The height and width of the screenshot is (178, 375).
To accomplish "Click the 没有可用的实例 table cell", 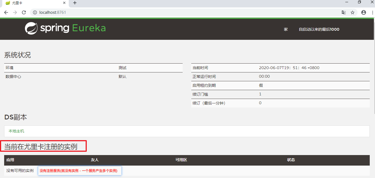I will tap(20, 171).
